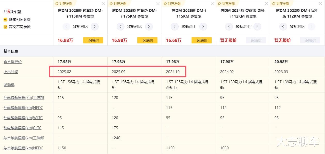The height and width of the screenshot is (154, 325).
Task: Remove the 唐DM 2025款 智驾版 175KM column
Action: pyautogui.click(x=158, y=4)
